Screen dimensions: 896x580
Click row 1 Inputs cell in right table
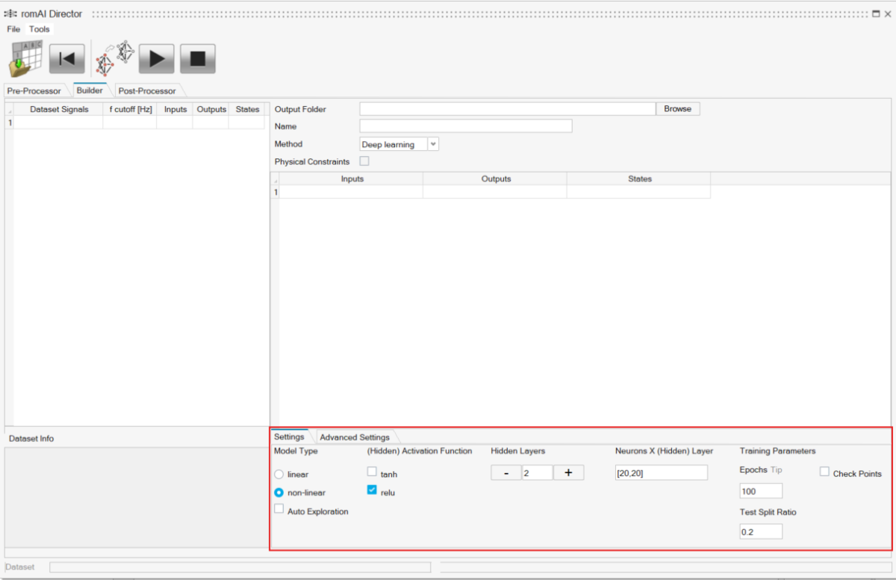(352, 192)
